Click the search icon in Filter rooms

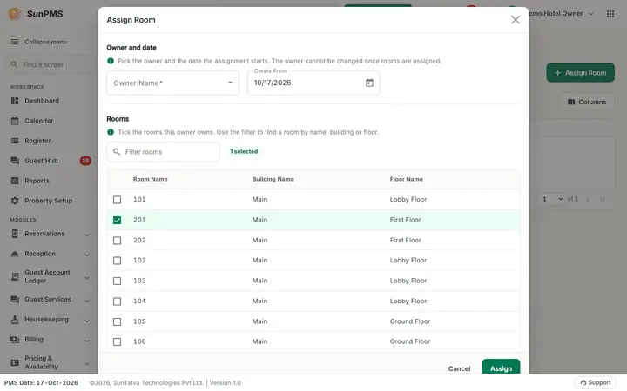click(x=117, y=151)
